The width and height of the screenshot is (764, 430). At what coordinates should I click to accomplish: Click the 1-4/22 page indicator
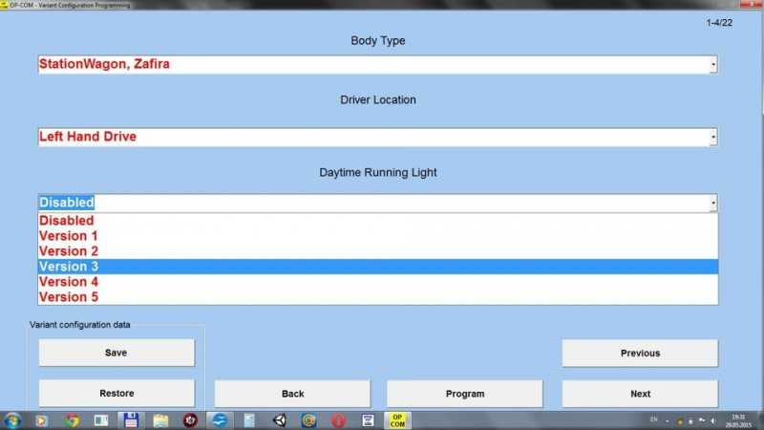coord(719,23)
